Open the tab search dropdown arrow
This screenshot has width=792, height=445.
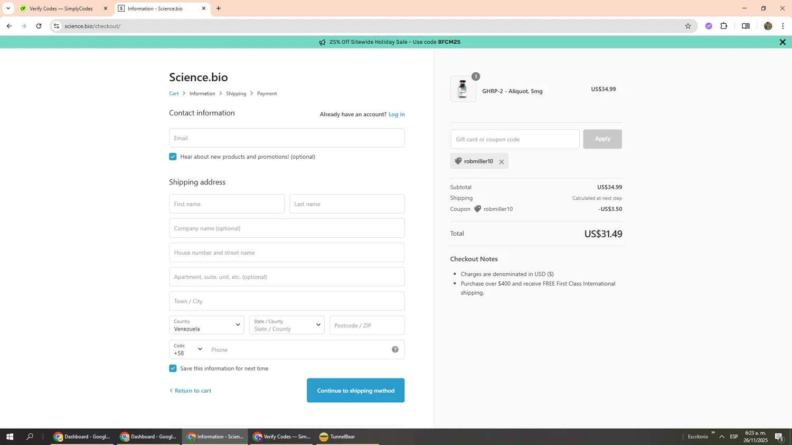(x=8, y=8)
